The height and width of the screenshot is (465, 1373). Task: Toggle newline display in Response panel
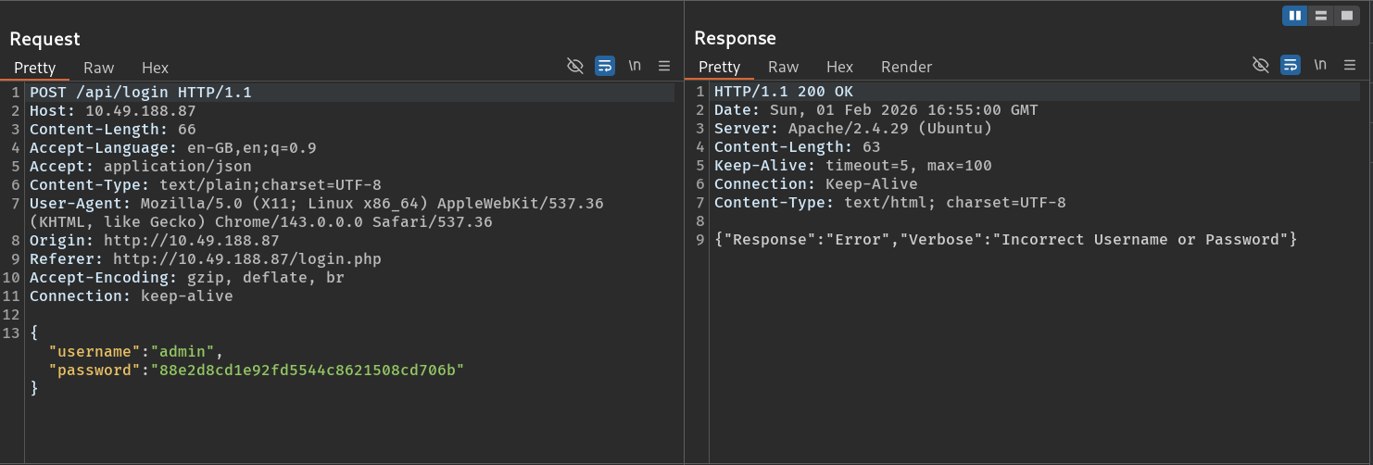[x=1320, y=65]
